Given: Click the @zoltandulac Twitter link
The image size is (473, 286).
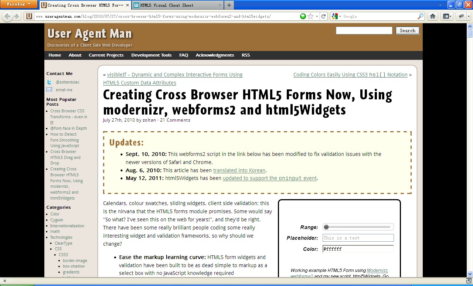Looking at the screenshot, I should 68,82.
